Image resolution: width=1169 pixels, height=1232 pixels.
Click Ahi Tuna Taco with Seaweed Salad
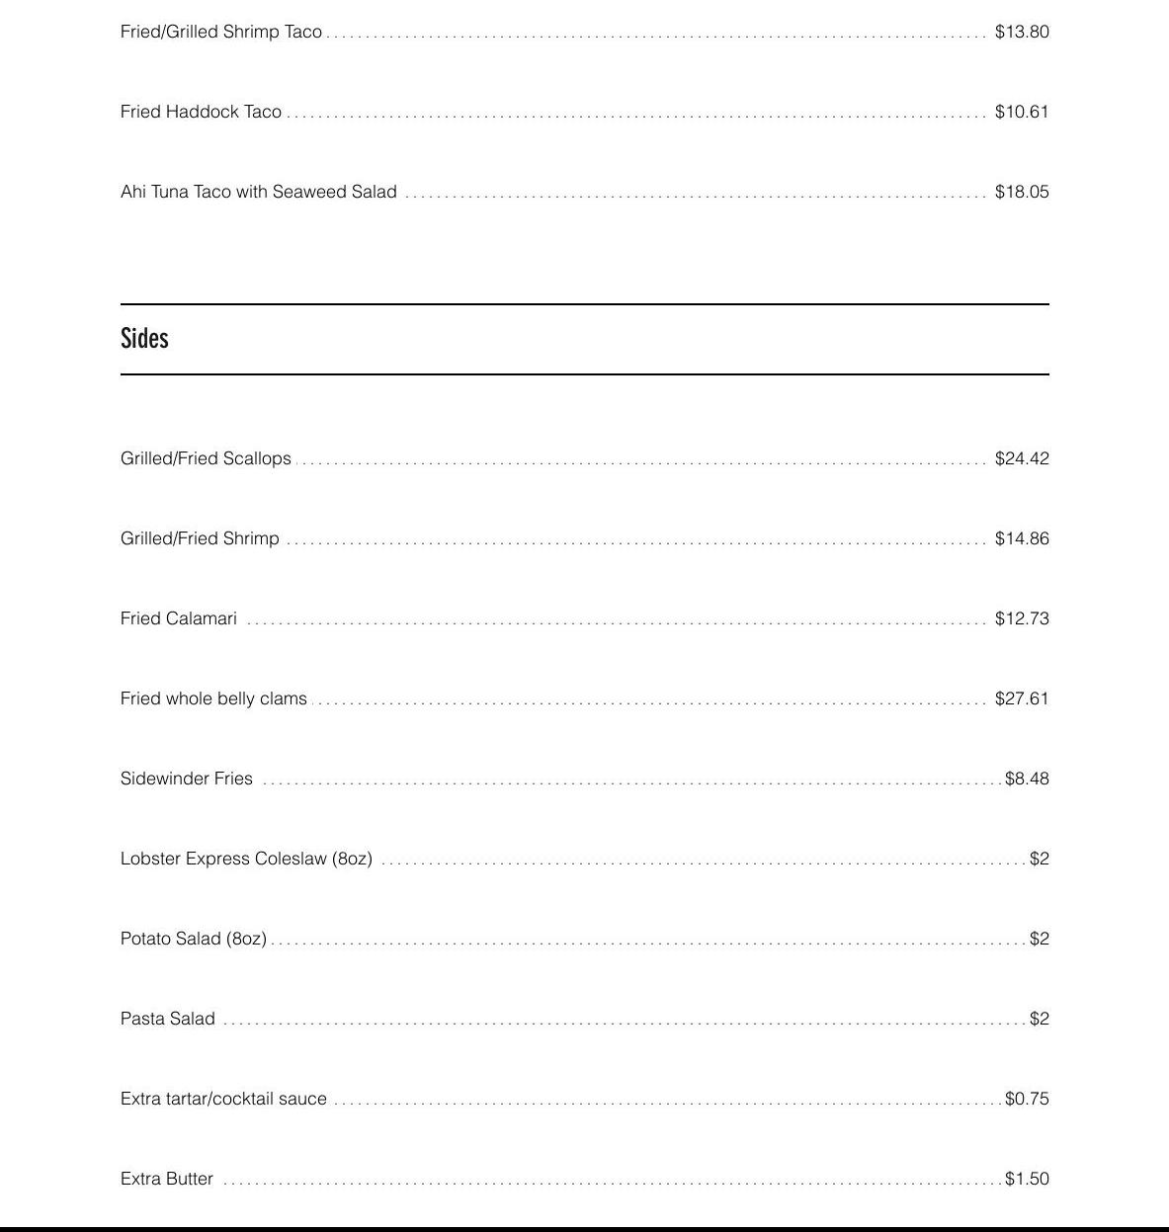pyautogui.click(x=259, y=192)
